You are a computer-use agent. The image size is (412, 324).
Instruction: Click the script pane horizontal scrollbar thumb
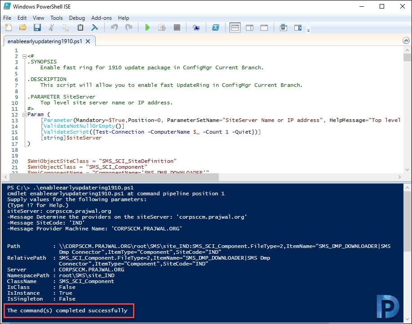click(x=114, y=177)
